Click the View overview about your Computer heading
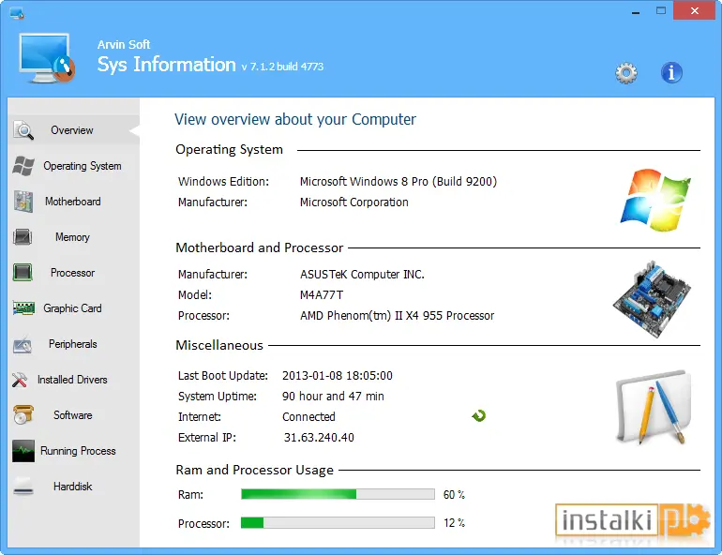Viewport: 722px width, 555px height. tap(295, 120)
